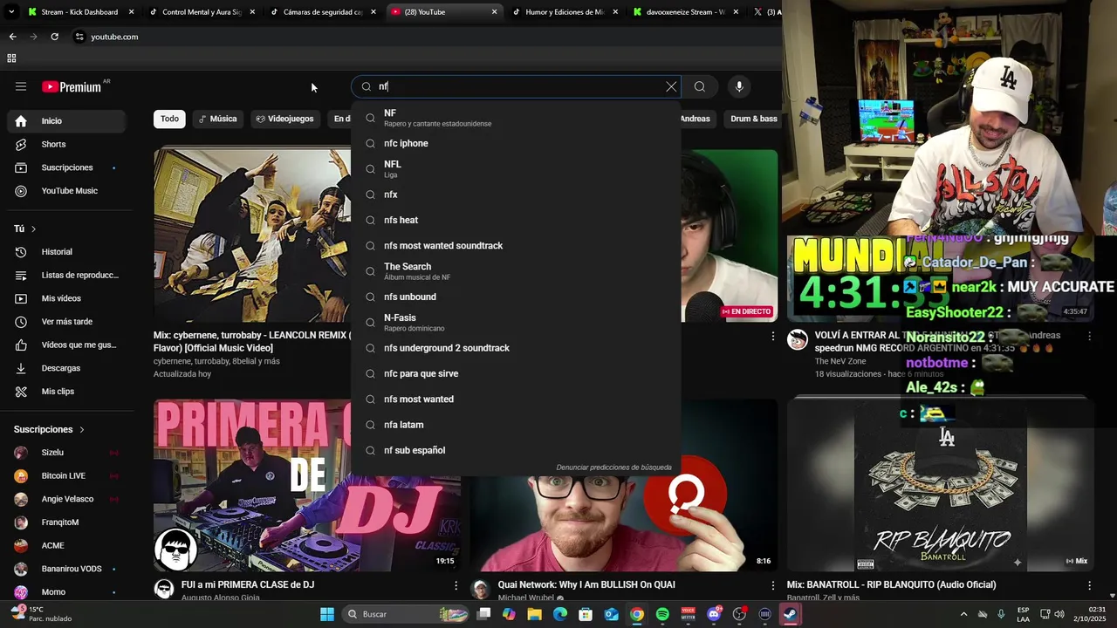Screen dimensions: 1117x628
Task: Choose 'nf sub español' suggestion
Action: pos(516,450)
